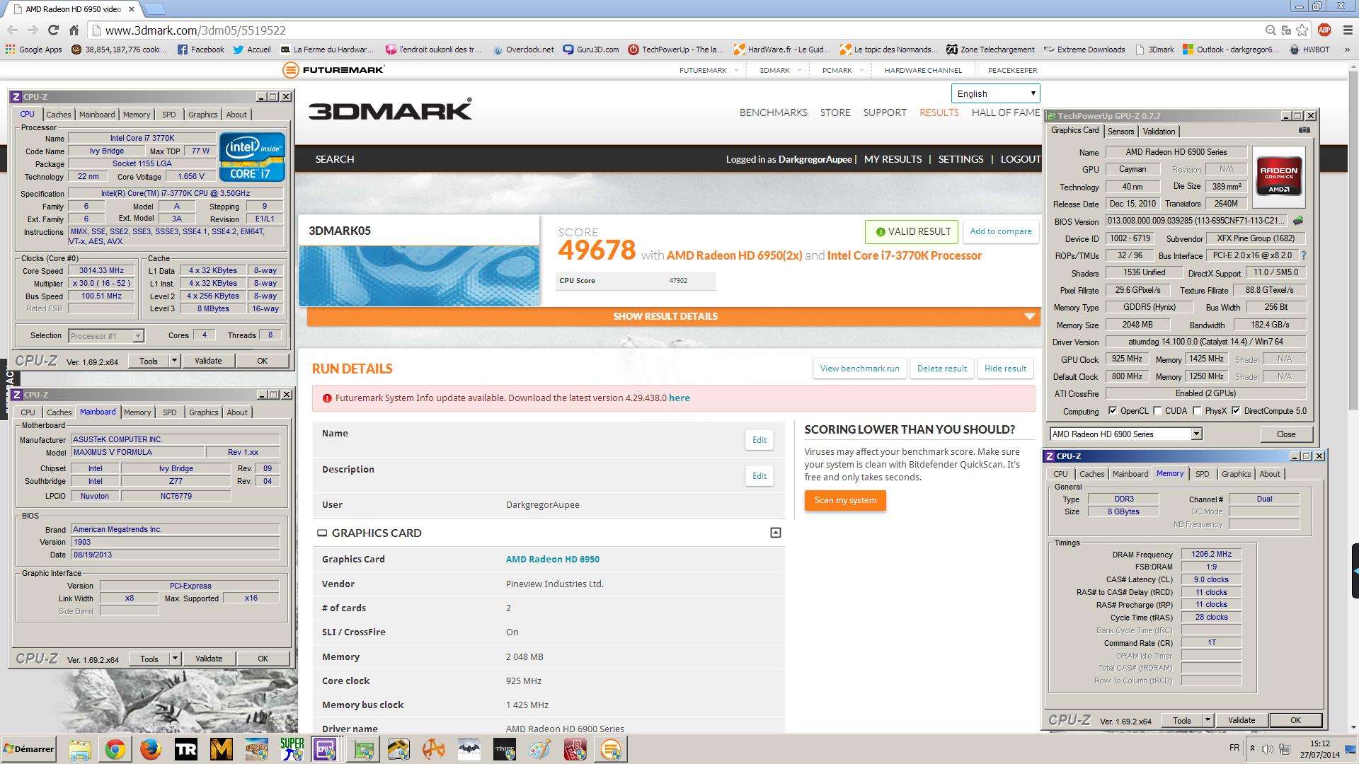Click the browser address bar URL

click(x=195, y=30)
